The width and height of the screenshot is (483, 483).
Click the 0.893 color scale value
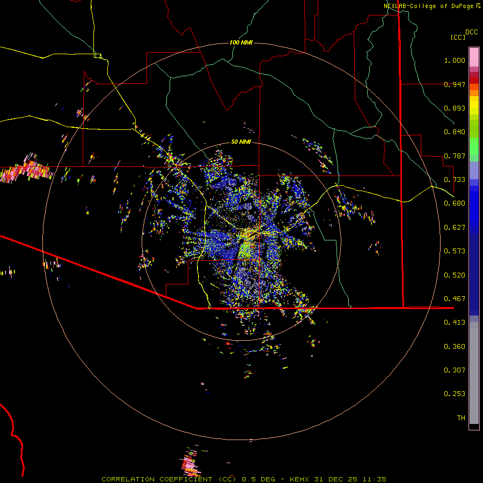pyautogui.click(x=455, y=108)
